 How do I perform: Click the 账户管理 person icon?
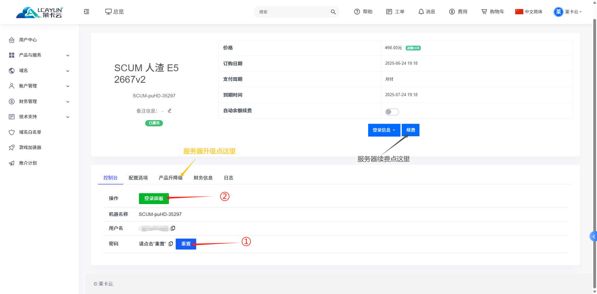click(12, 86)
